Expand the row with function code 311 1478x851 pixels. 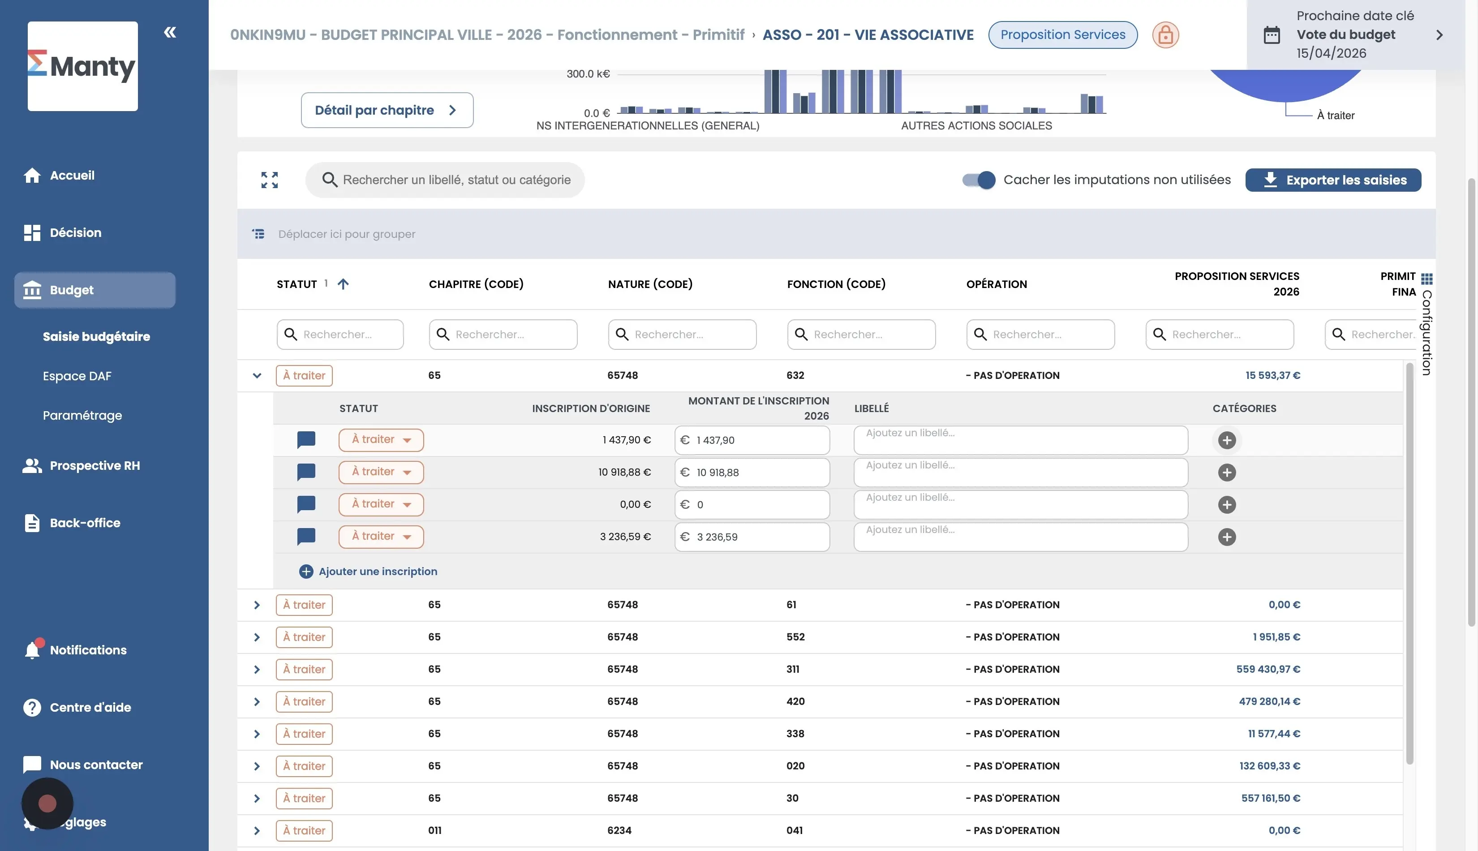point(257,669)
